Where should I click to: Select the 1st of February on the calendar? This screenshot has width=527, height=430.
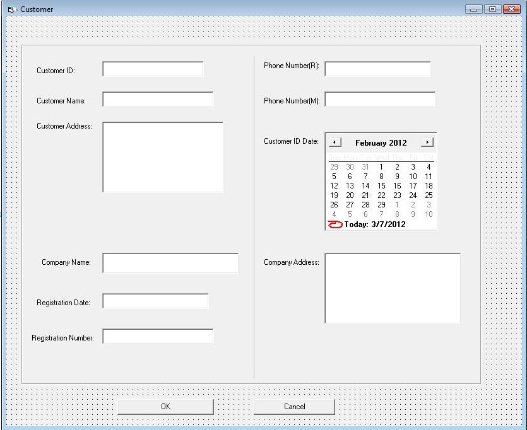(x=381, y=166)
